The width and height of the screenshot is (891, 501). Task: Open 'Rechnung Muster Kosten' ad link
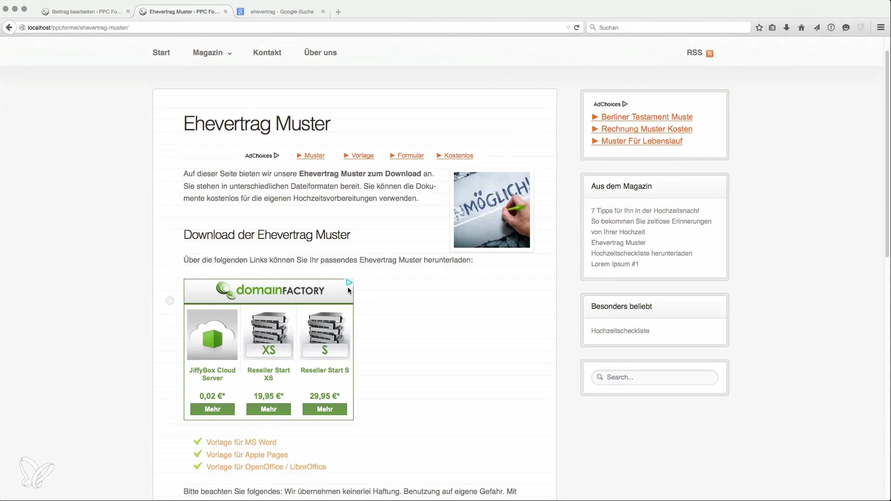click(642, 129)
